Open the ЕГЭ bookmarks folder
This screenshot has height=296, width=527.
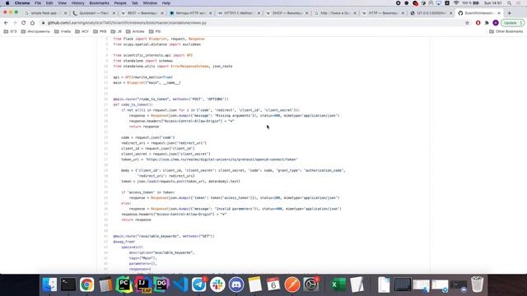pyautogui.click(x=10, y=31)
